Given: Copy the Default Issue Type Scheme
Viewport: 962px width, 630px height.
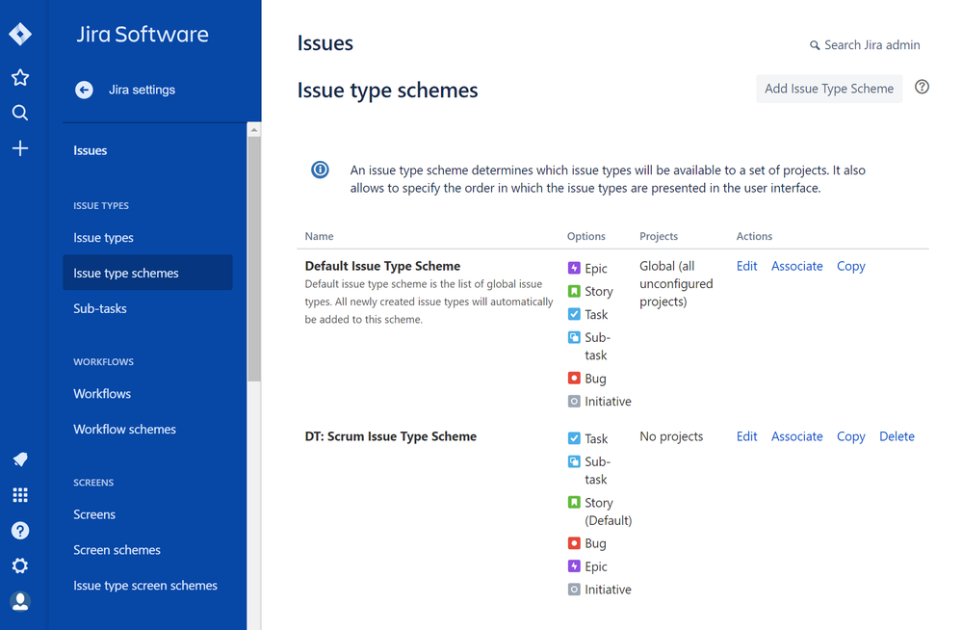Looking at the screenshot, I should (x=851, y=266).
